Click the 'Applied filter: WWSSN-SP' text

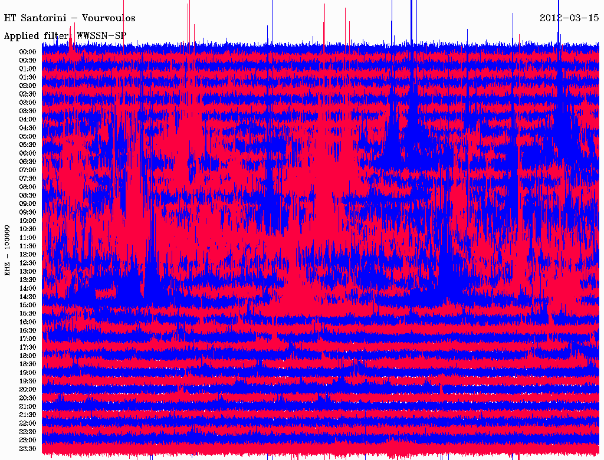point(65,36)
